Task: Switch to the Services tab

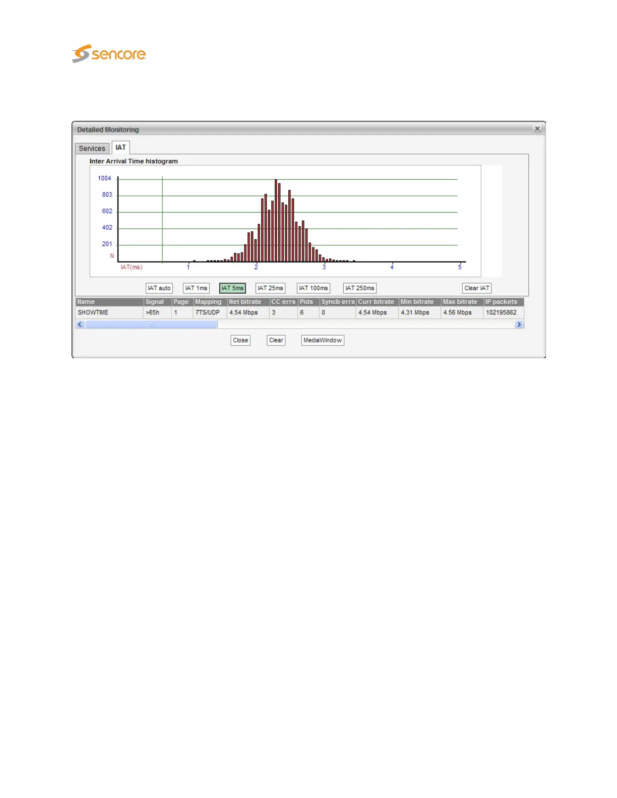Action: [92, 149]
